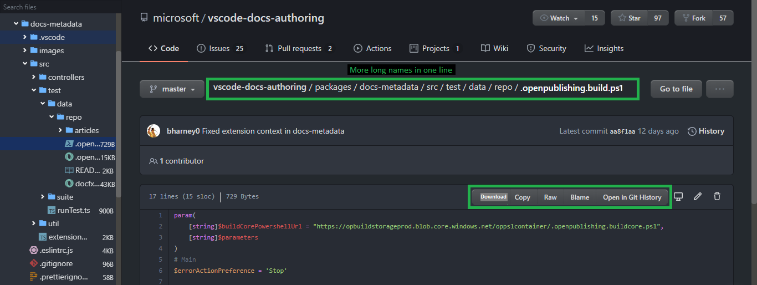The width and height of the screenshot is (757, 285).
Task: Open commit hash aa8f1aa
Action: pyautogui.click(x=622, y=131)
